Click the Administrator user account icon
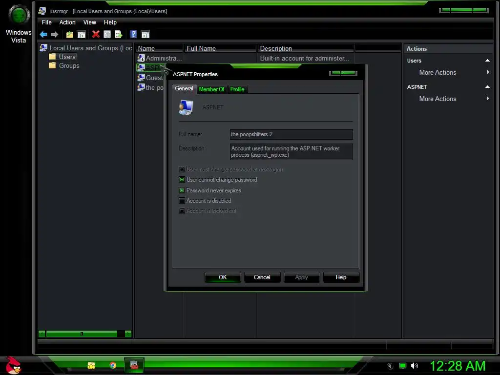 coord(141,58)
